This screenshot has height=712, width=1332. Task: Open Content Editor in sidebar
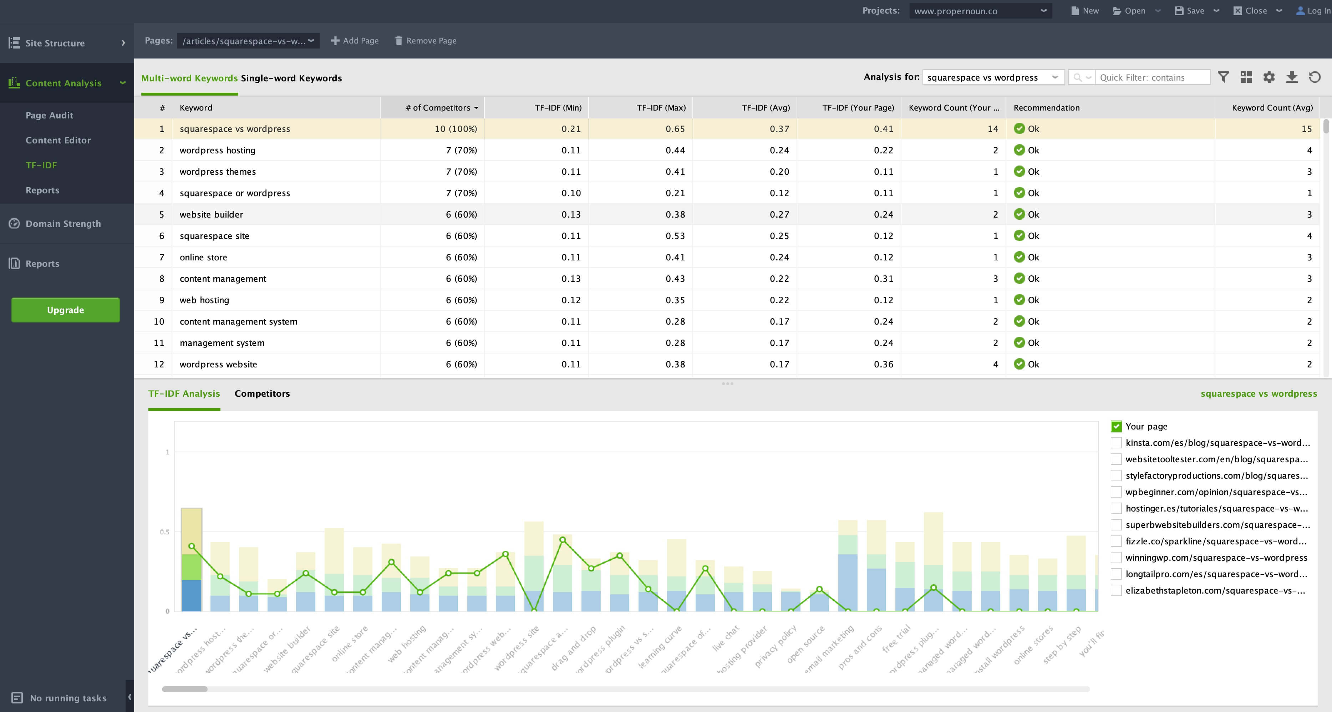point(58,140)
